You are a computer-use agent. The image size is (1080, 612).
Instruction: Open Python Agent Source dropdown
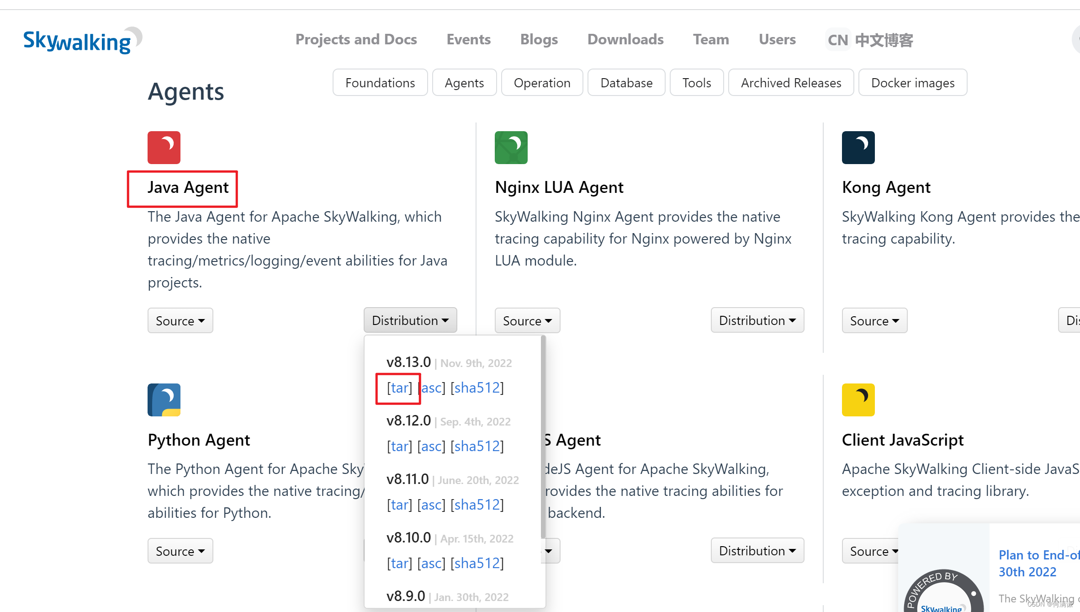[x=180, y=551]
